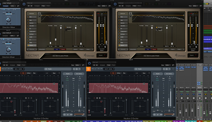Toggle power button of Verb R Nectar plugin
The width and height of the screenshot is (212, 122).
tap(115, 4)
